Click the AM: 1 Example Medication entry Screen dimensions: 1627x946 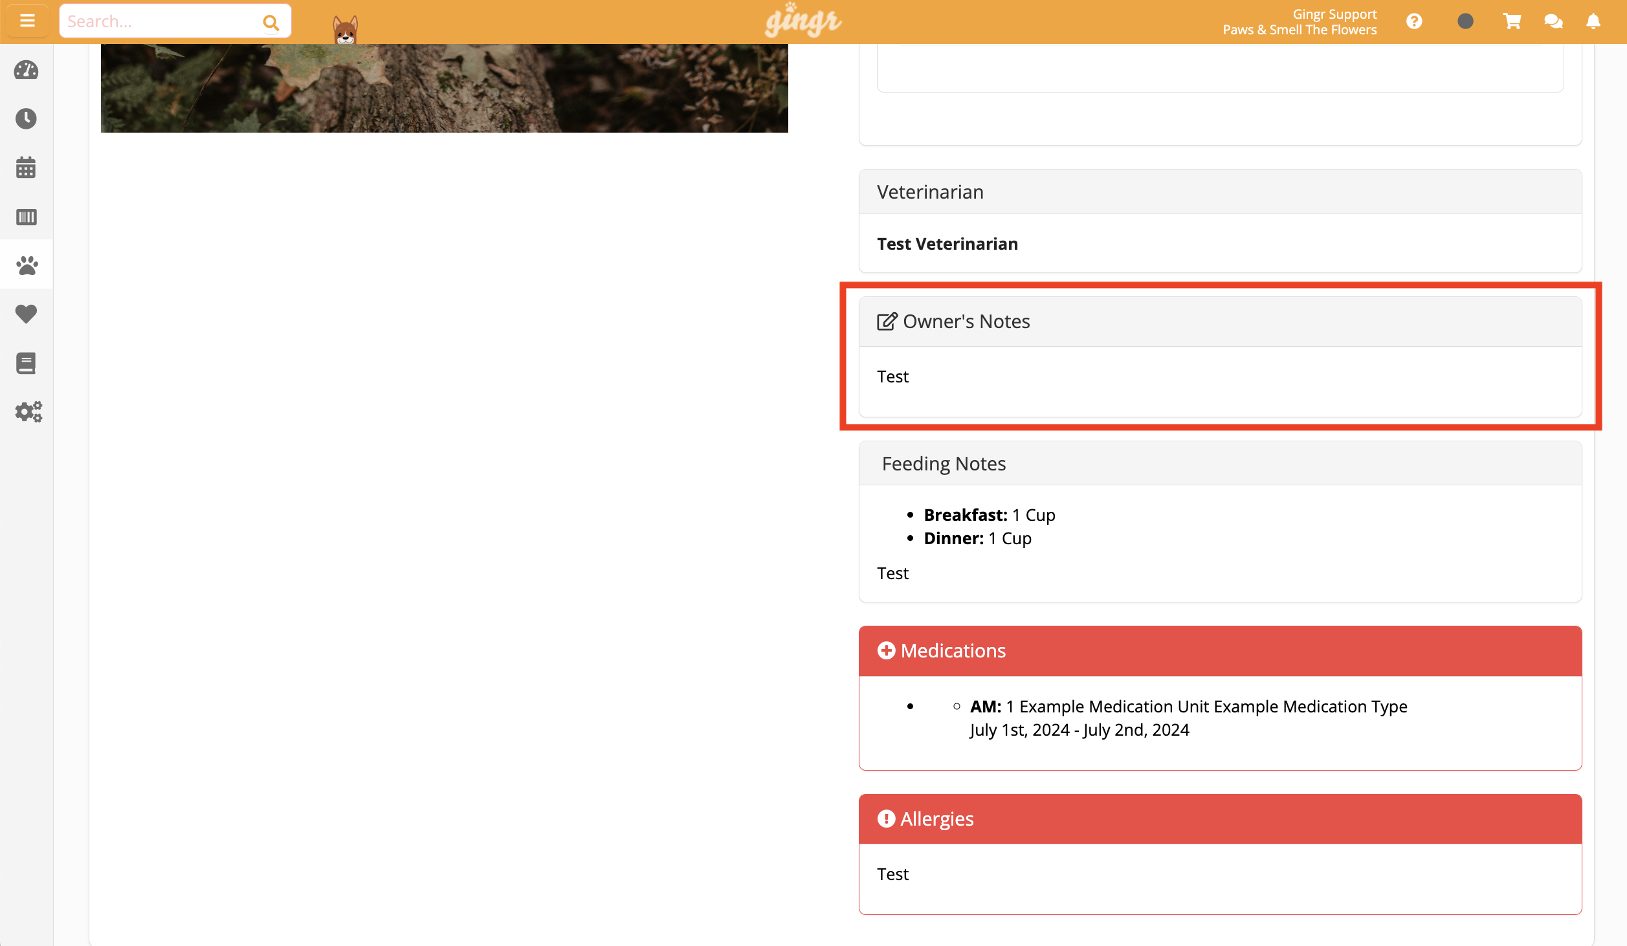tap(1188, 707)
